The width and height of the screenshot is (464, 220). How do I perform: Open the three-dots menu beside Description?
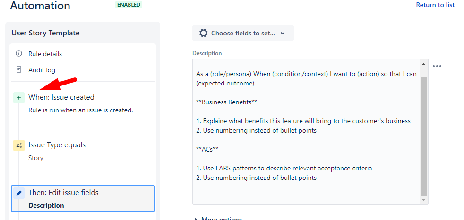pos(437,66)
